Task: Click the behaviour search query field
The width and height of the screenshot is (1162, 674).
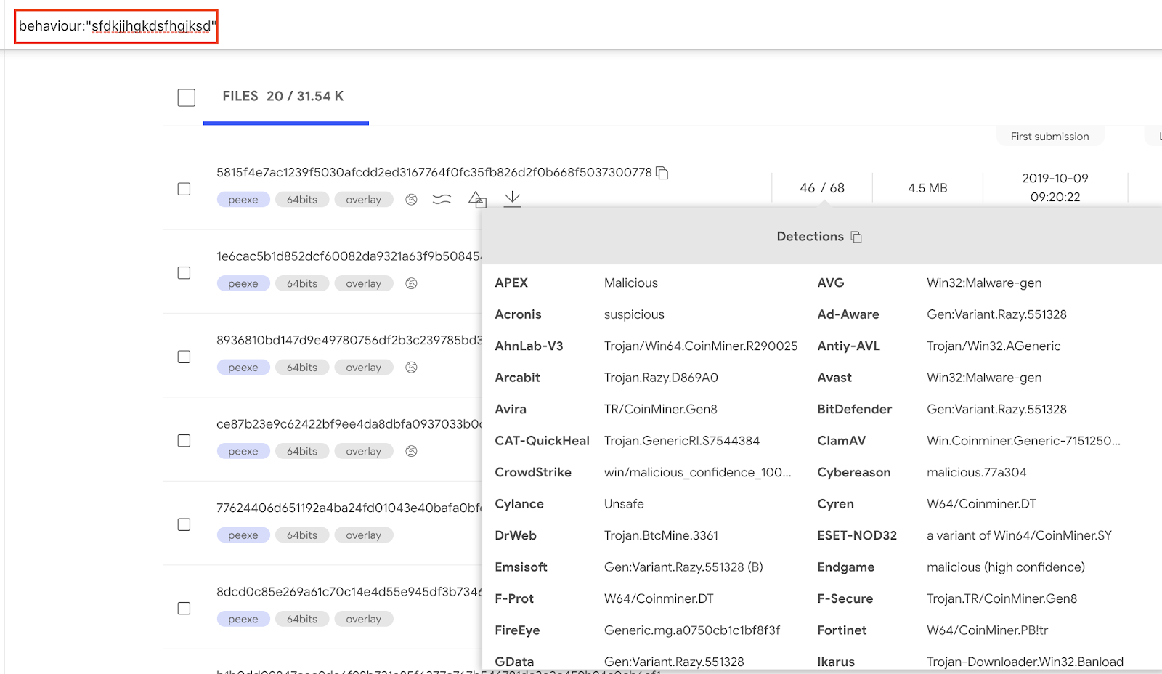Action: point(116,26)
